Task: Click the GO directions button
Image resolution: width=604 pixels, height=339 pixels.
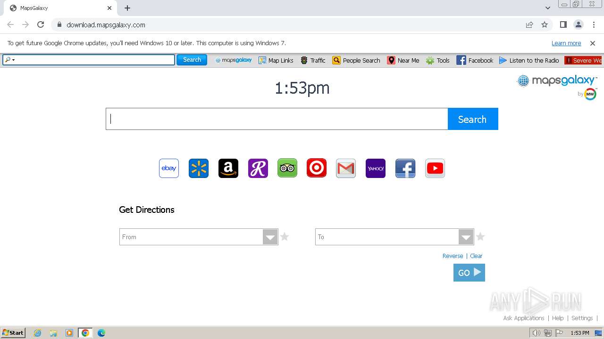Action: 469,273
